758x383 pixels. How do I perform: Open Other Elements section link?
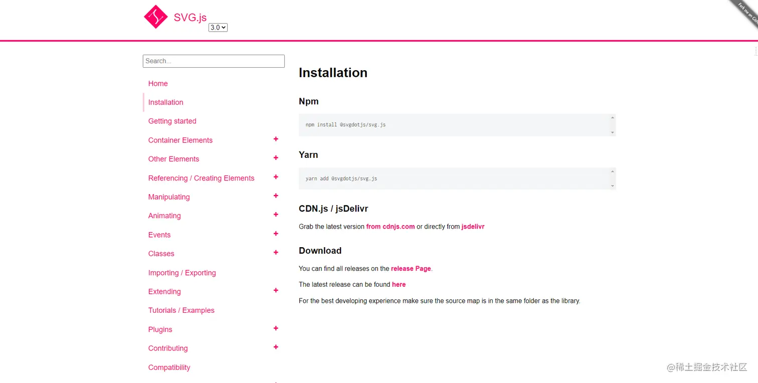tap(173, 159)
